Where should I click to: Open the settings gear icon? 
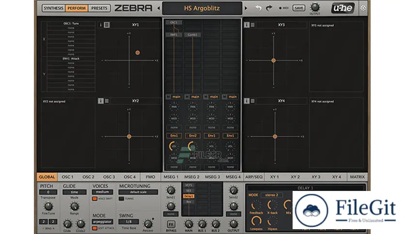(363, 8)
